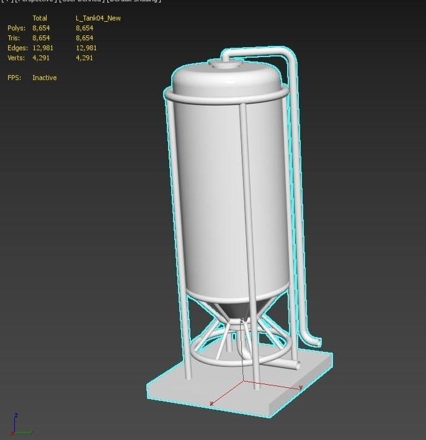Image resolution: width=426 pixels, height=440 pixels.
Task: Click the conical hopper at the tank bottom
Action: coord(238,310)
